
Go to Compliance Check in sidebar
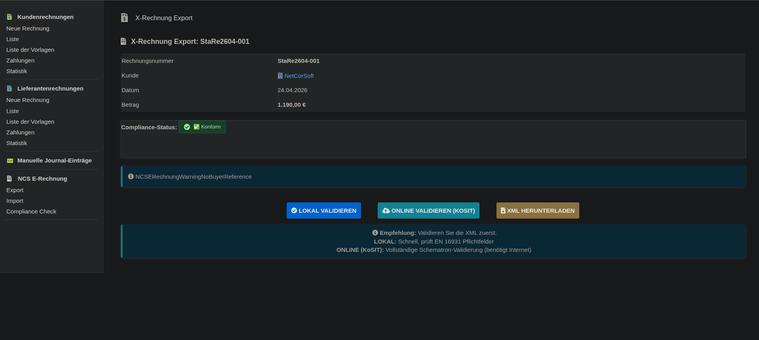pos(31,212)
